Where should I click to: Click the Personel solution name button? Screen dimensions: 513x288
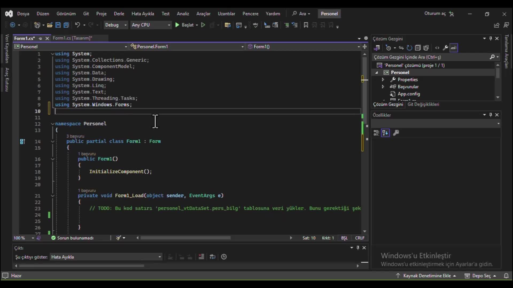coord(329,14)
